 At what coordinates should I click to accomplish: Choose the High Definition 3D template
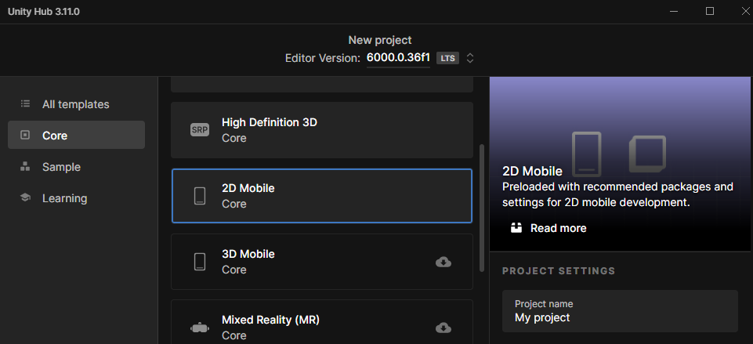(322, 130)
